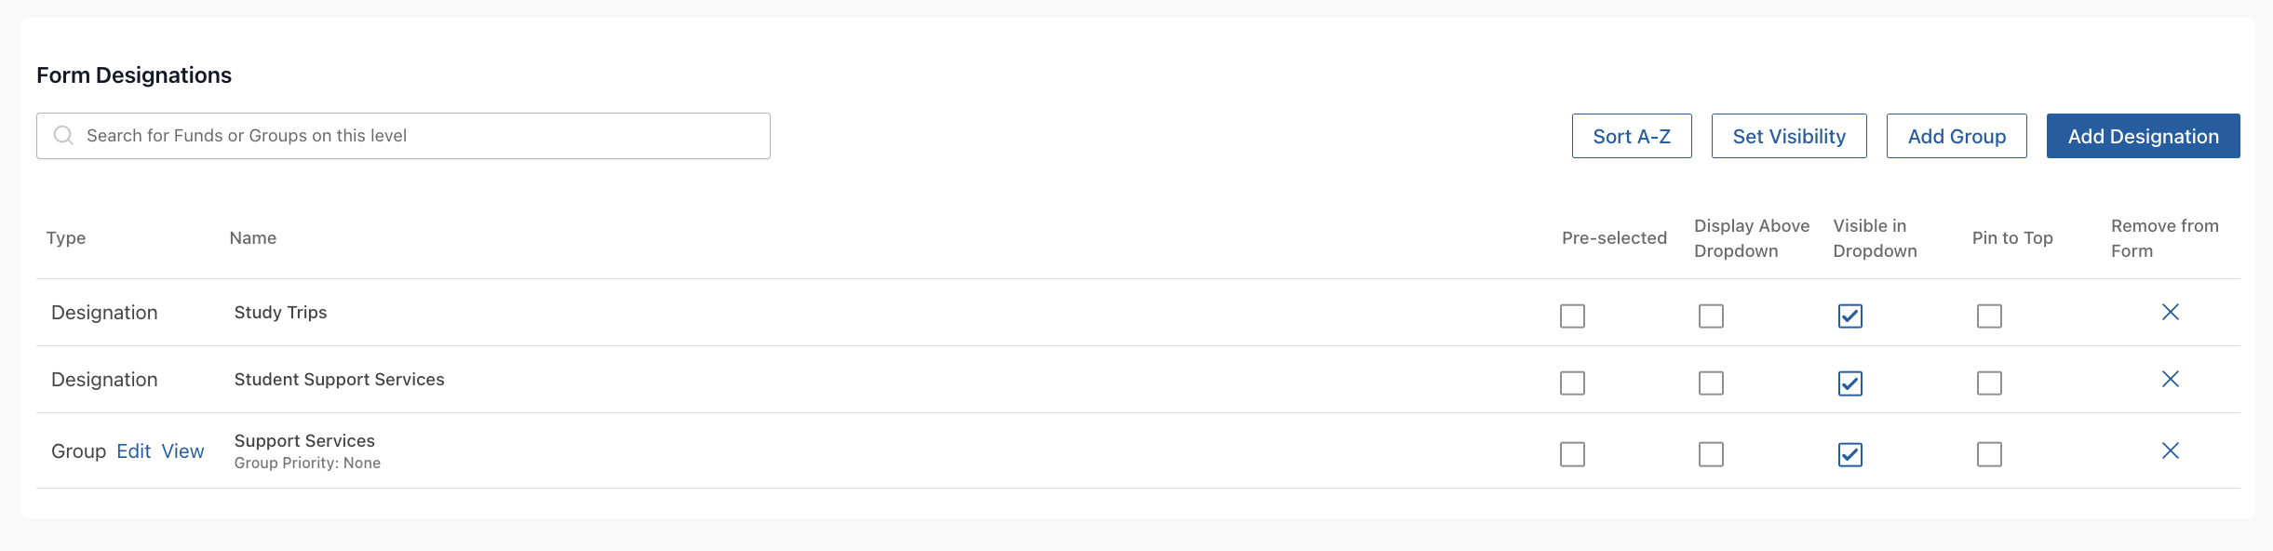Remove Study Trips from the form
Screen dimensions: 2273x551
tap(2170, 312)
